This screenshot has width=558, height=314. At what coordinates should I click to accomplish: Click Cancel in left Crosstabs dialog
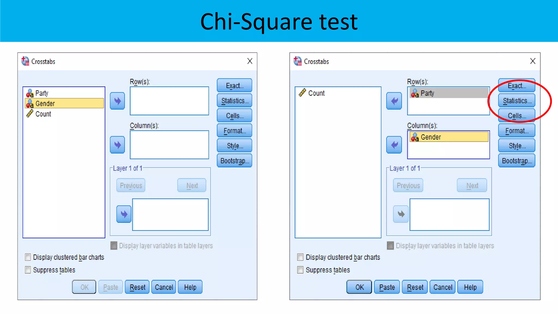(164, 287)
